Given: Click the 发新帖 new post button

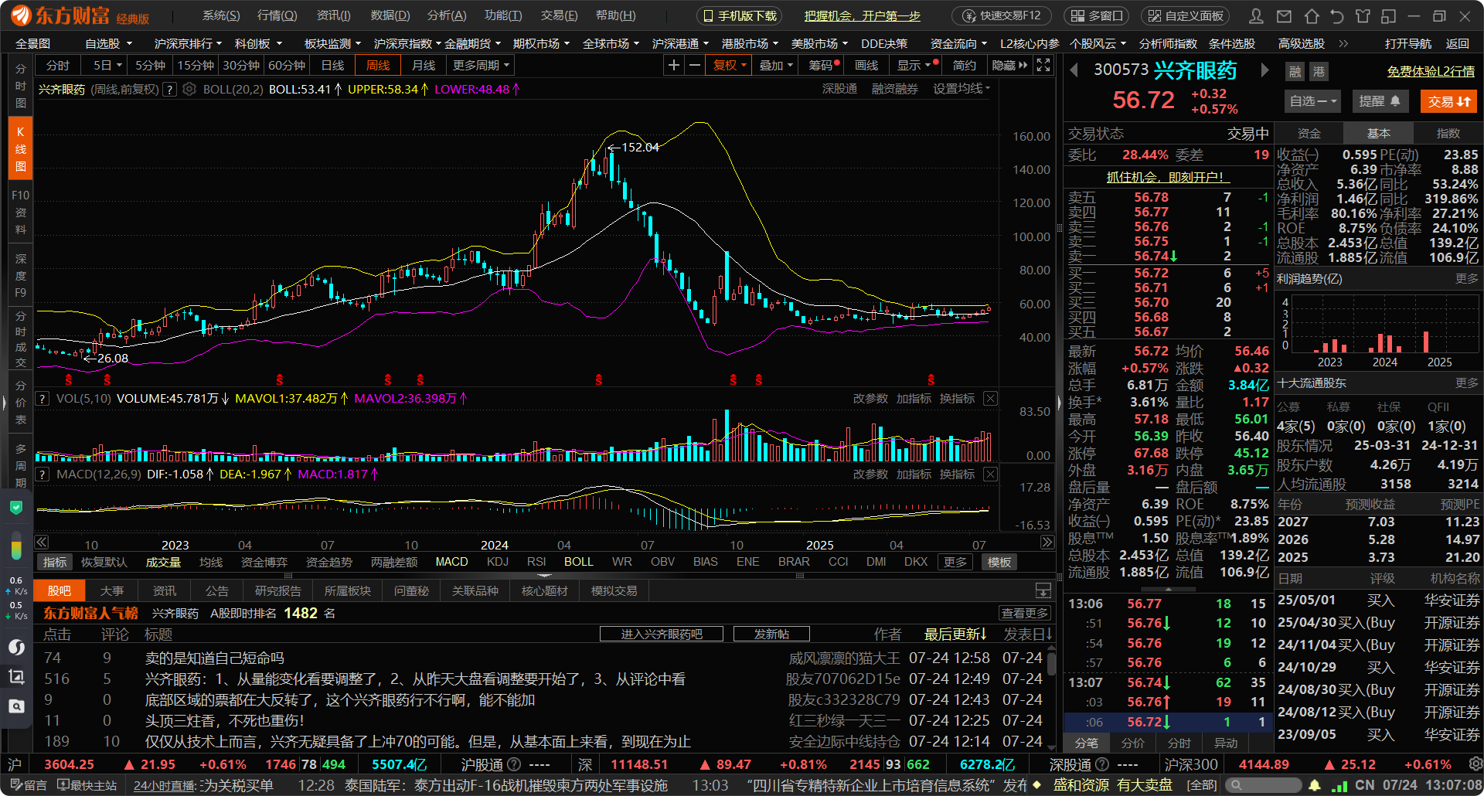Looking at the screenshot, I should click(771, 634).
